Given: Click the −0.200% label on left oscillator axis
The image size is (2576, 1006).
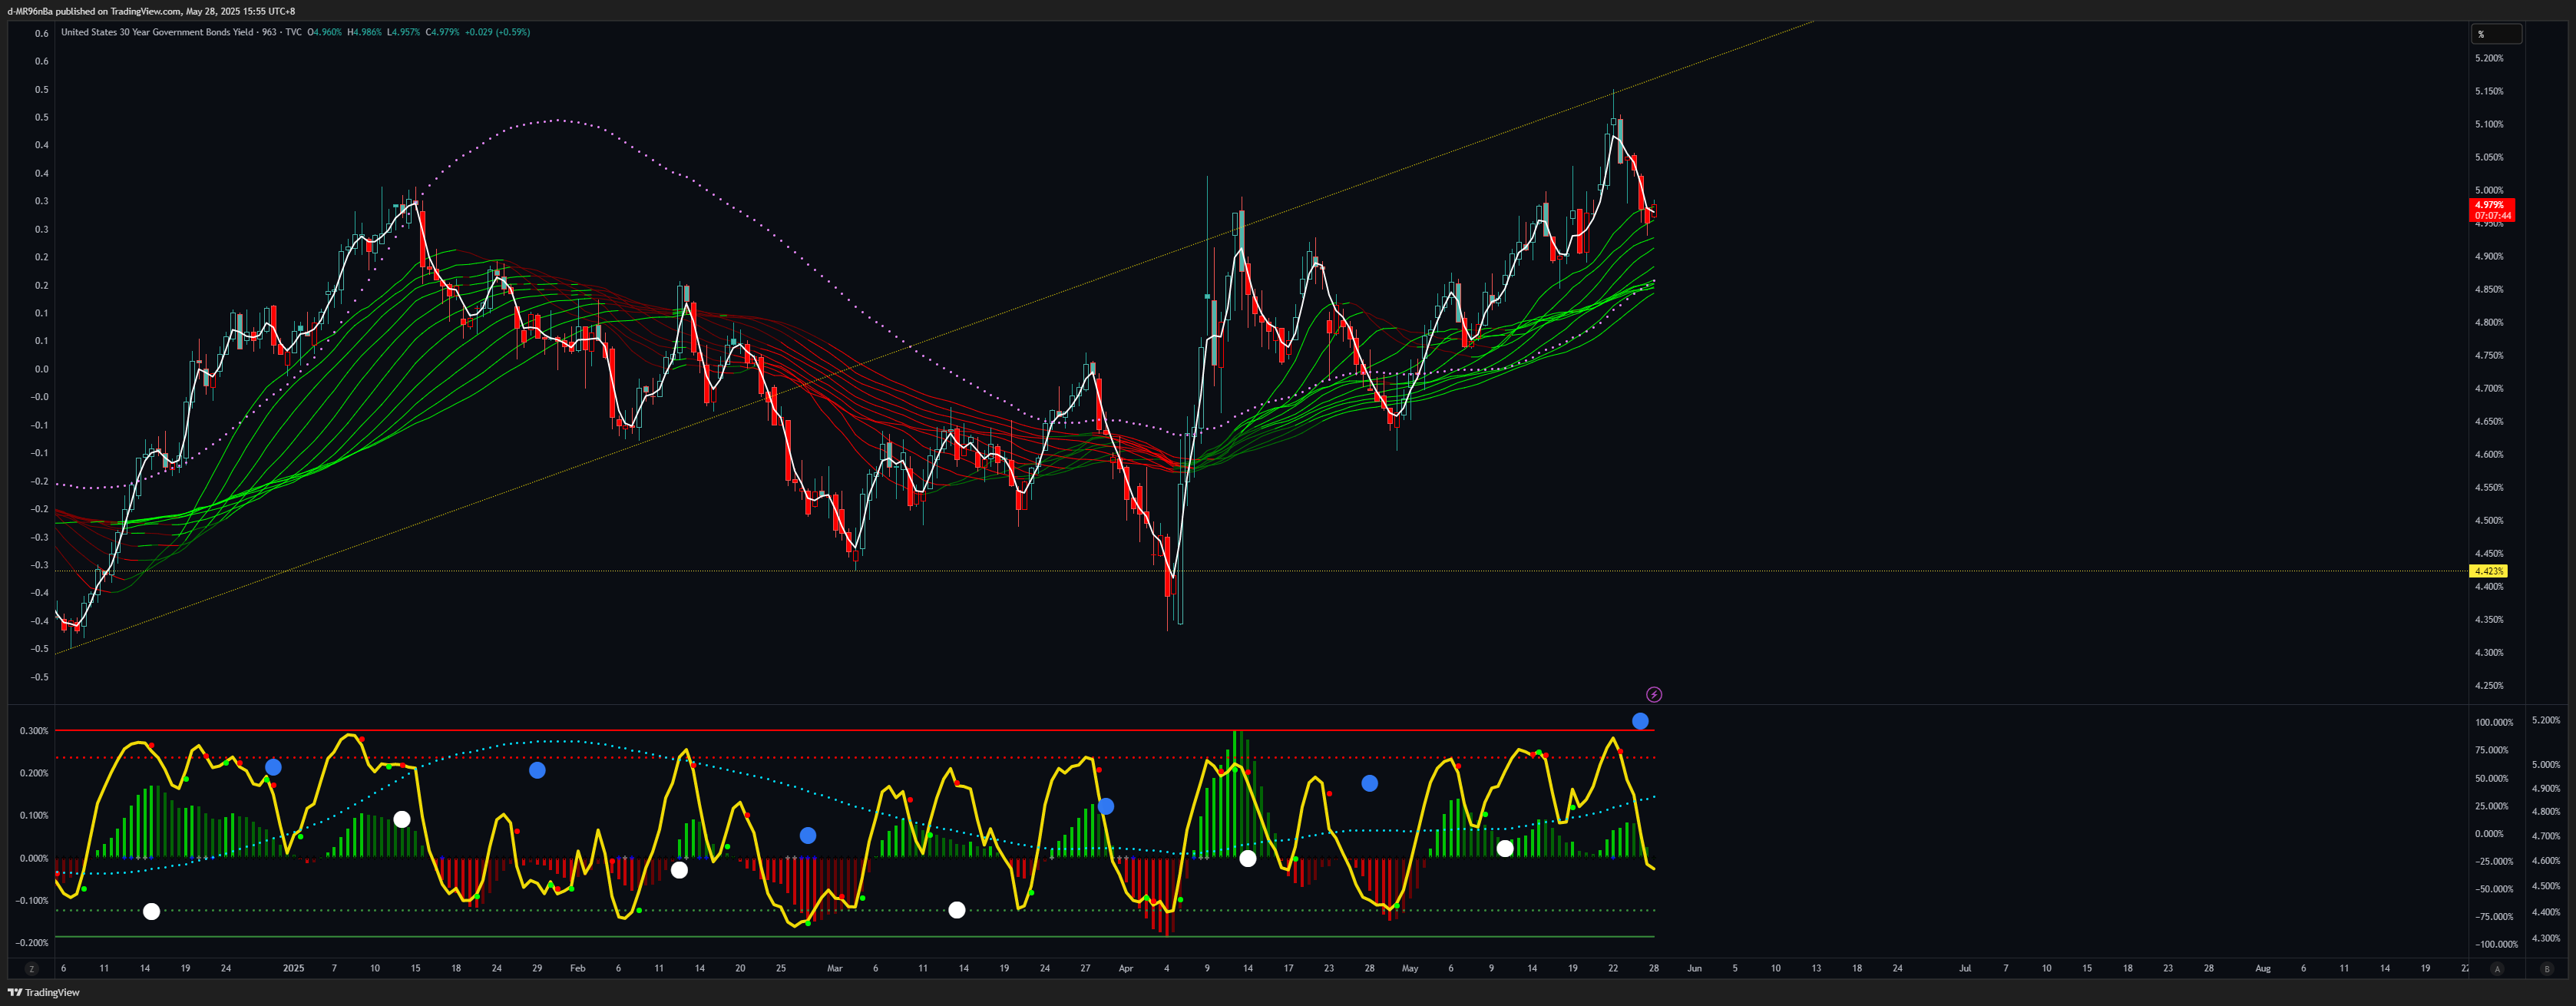Looking at the screenshot, I should pyautogui.click(x=32, y=943).
